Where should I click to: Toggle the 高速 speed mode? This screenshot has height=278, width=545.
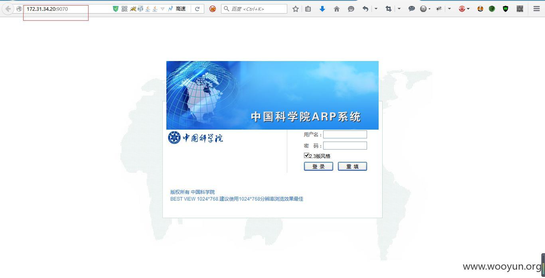(181, 9)
